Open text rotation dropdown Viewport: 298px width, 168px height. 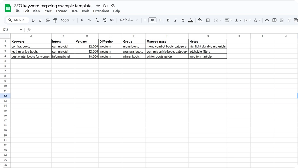[x=257, y=20]
